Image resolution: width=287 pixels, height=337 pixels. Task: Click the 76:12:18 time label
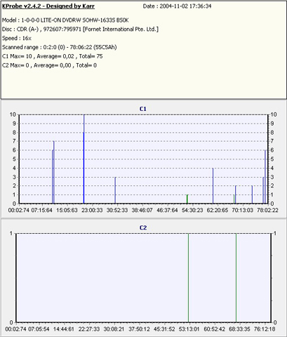[x=265, y=329]
